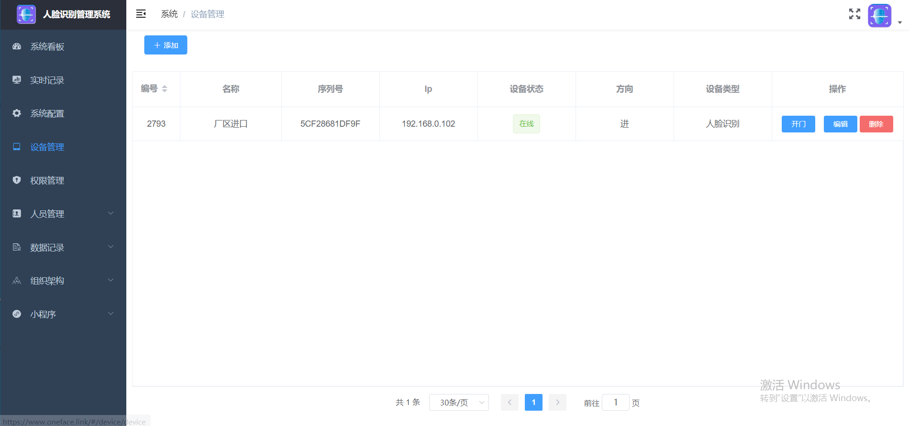Image resolution: width=909 pixels, height=426 pixels.
Task: Click 开门 button for 厂区进口
Action: (798, 124)
